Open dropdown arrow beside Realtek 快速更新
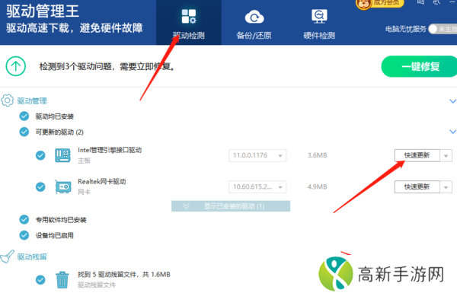This screenshot has height=293, width=457. click(x=446, y=187)
